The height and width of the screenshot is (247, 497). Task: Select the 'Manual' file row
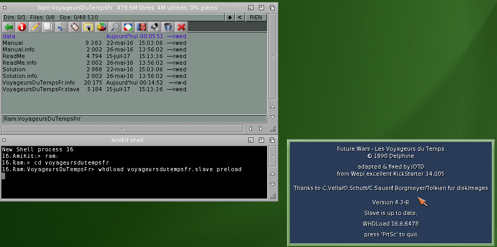click(94, 43)
